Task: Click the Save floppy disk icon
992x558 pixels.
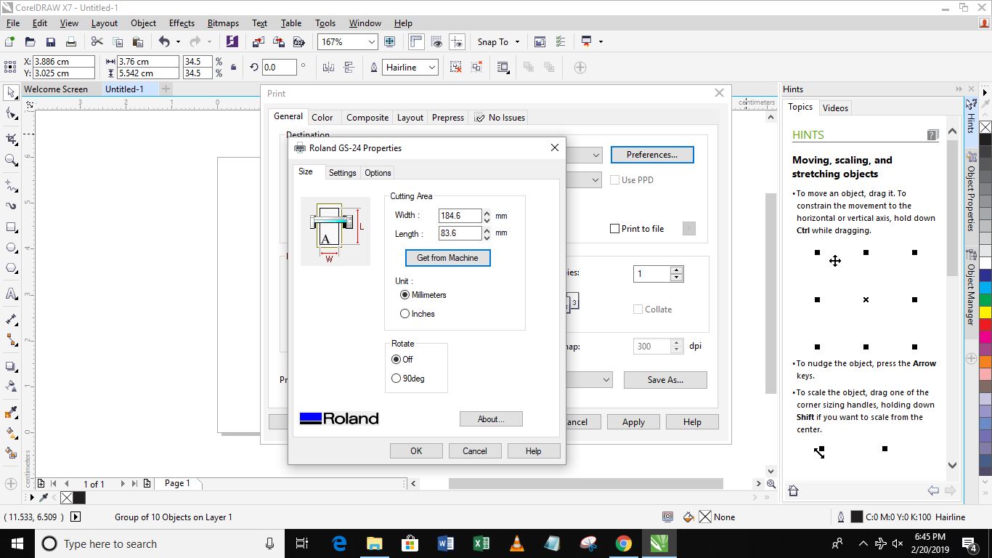Action: click(x=50, y=42)
